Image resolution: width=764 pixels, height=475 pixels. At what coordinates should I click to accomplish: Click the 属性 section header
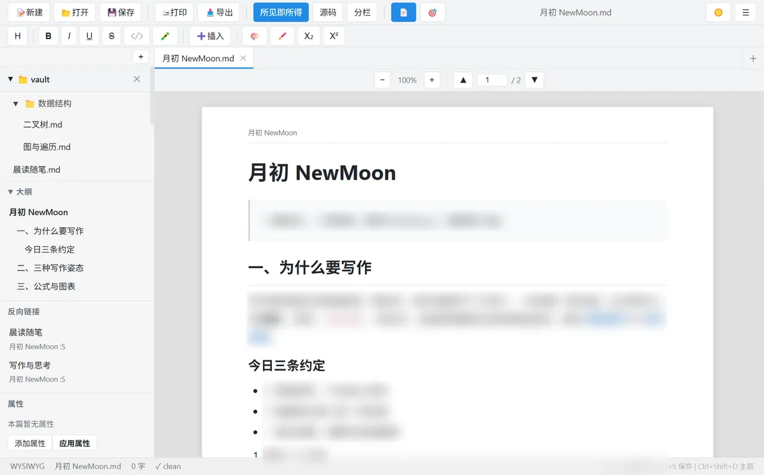click(15, 404)
